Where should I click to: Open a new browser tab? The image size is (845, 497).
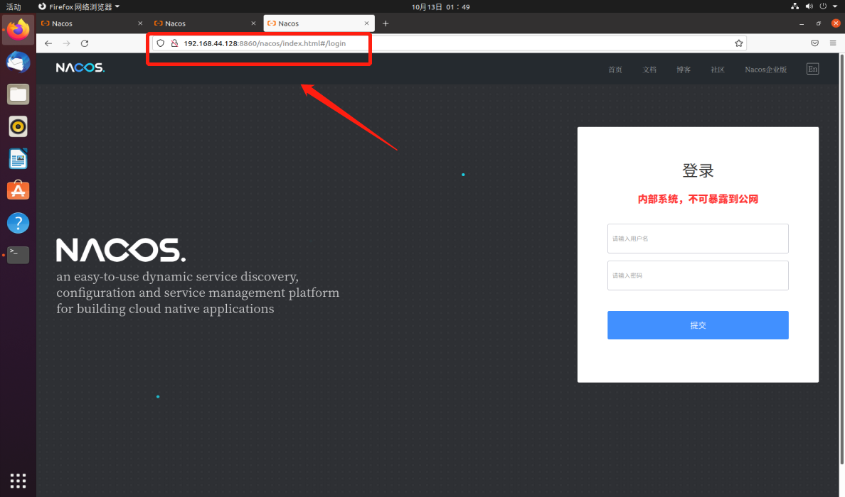[386, 23]
